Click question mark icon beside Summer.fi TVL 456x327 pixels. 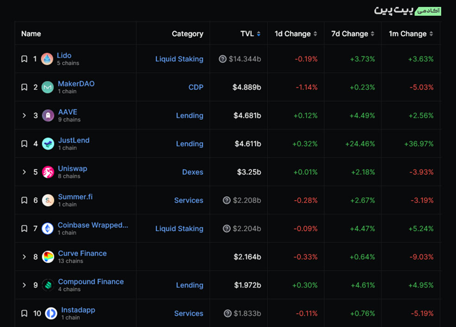(x=227, y=200)
